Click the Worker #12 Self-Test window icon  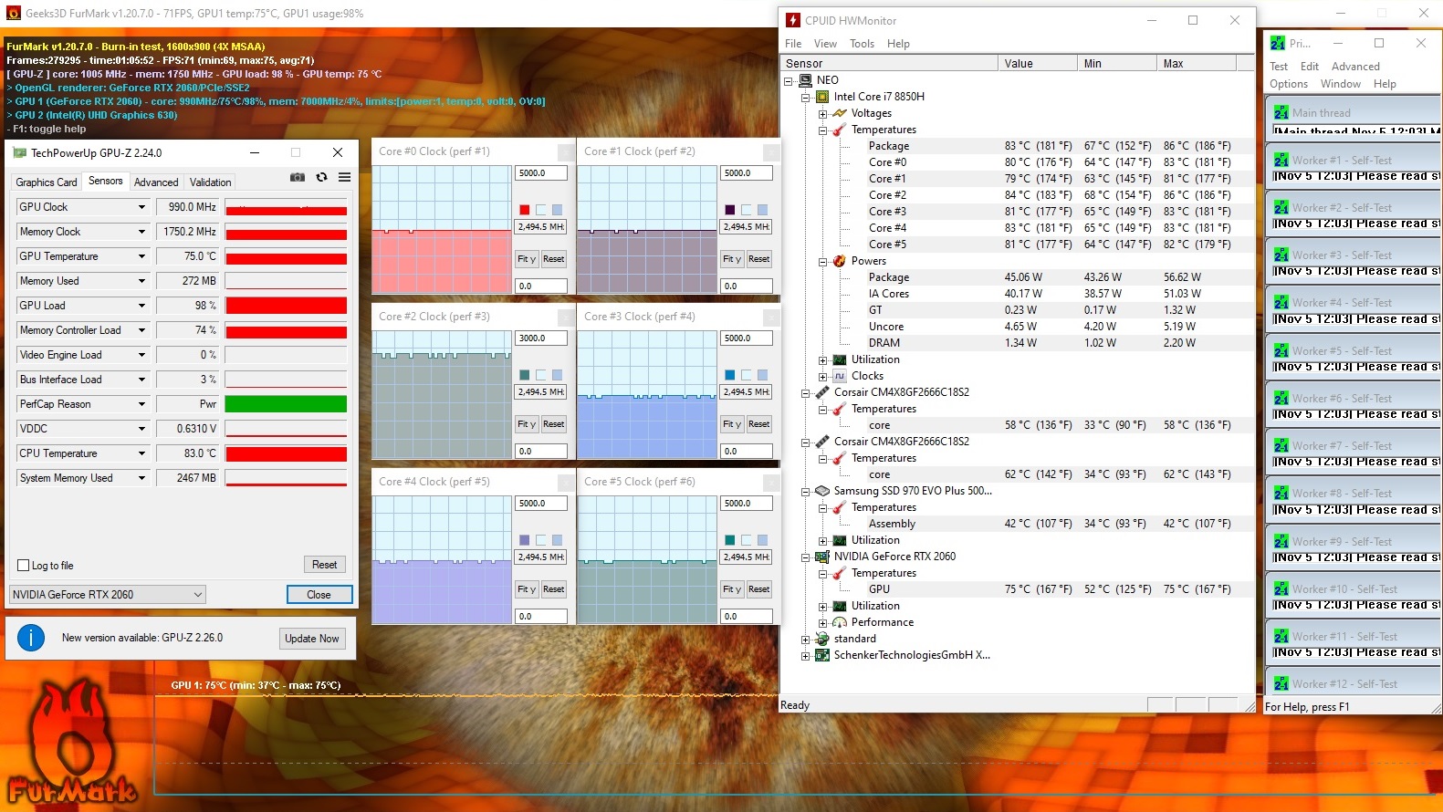pos(1281,683)
